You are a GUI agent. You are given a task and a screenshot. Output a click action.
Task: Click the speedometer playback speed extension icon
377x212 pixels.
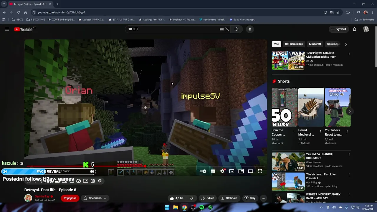coord(79,181)
